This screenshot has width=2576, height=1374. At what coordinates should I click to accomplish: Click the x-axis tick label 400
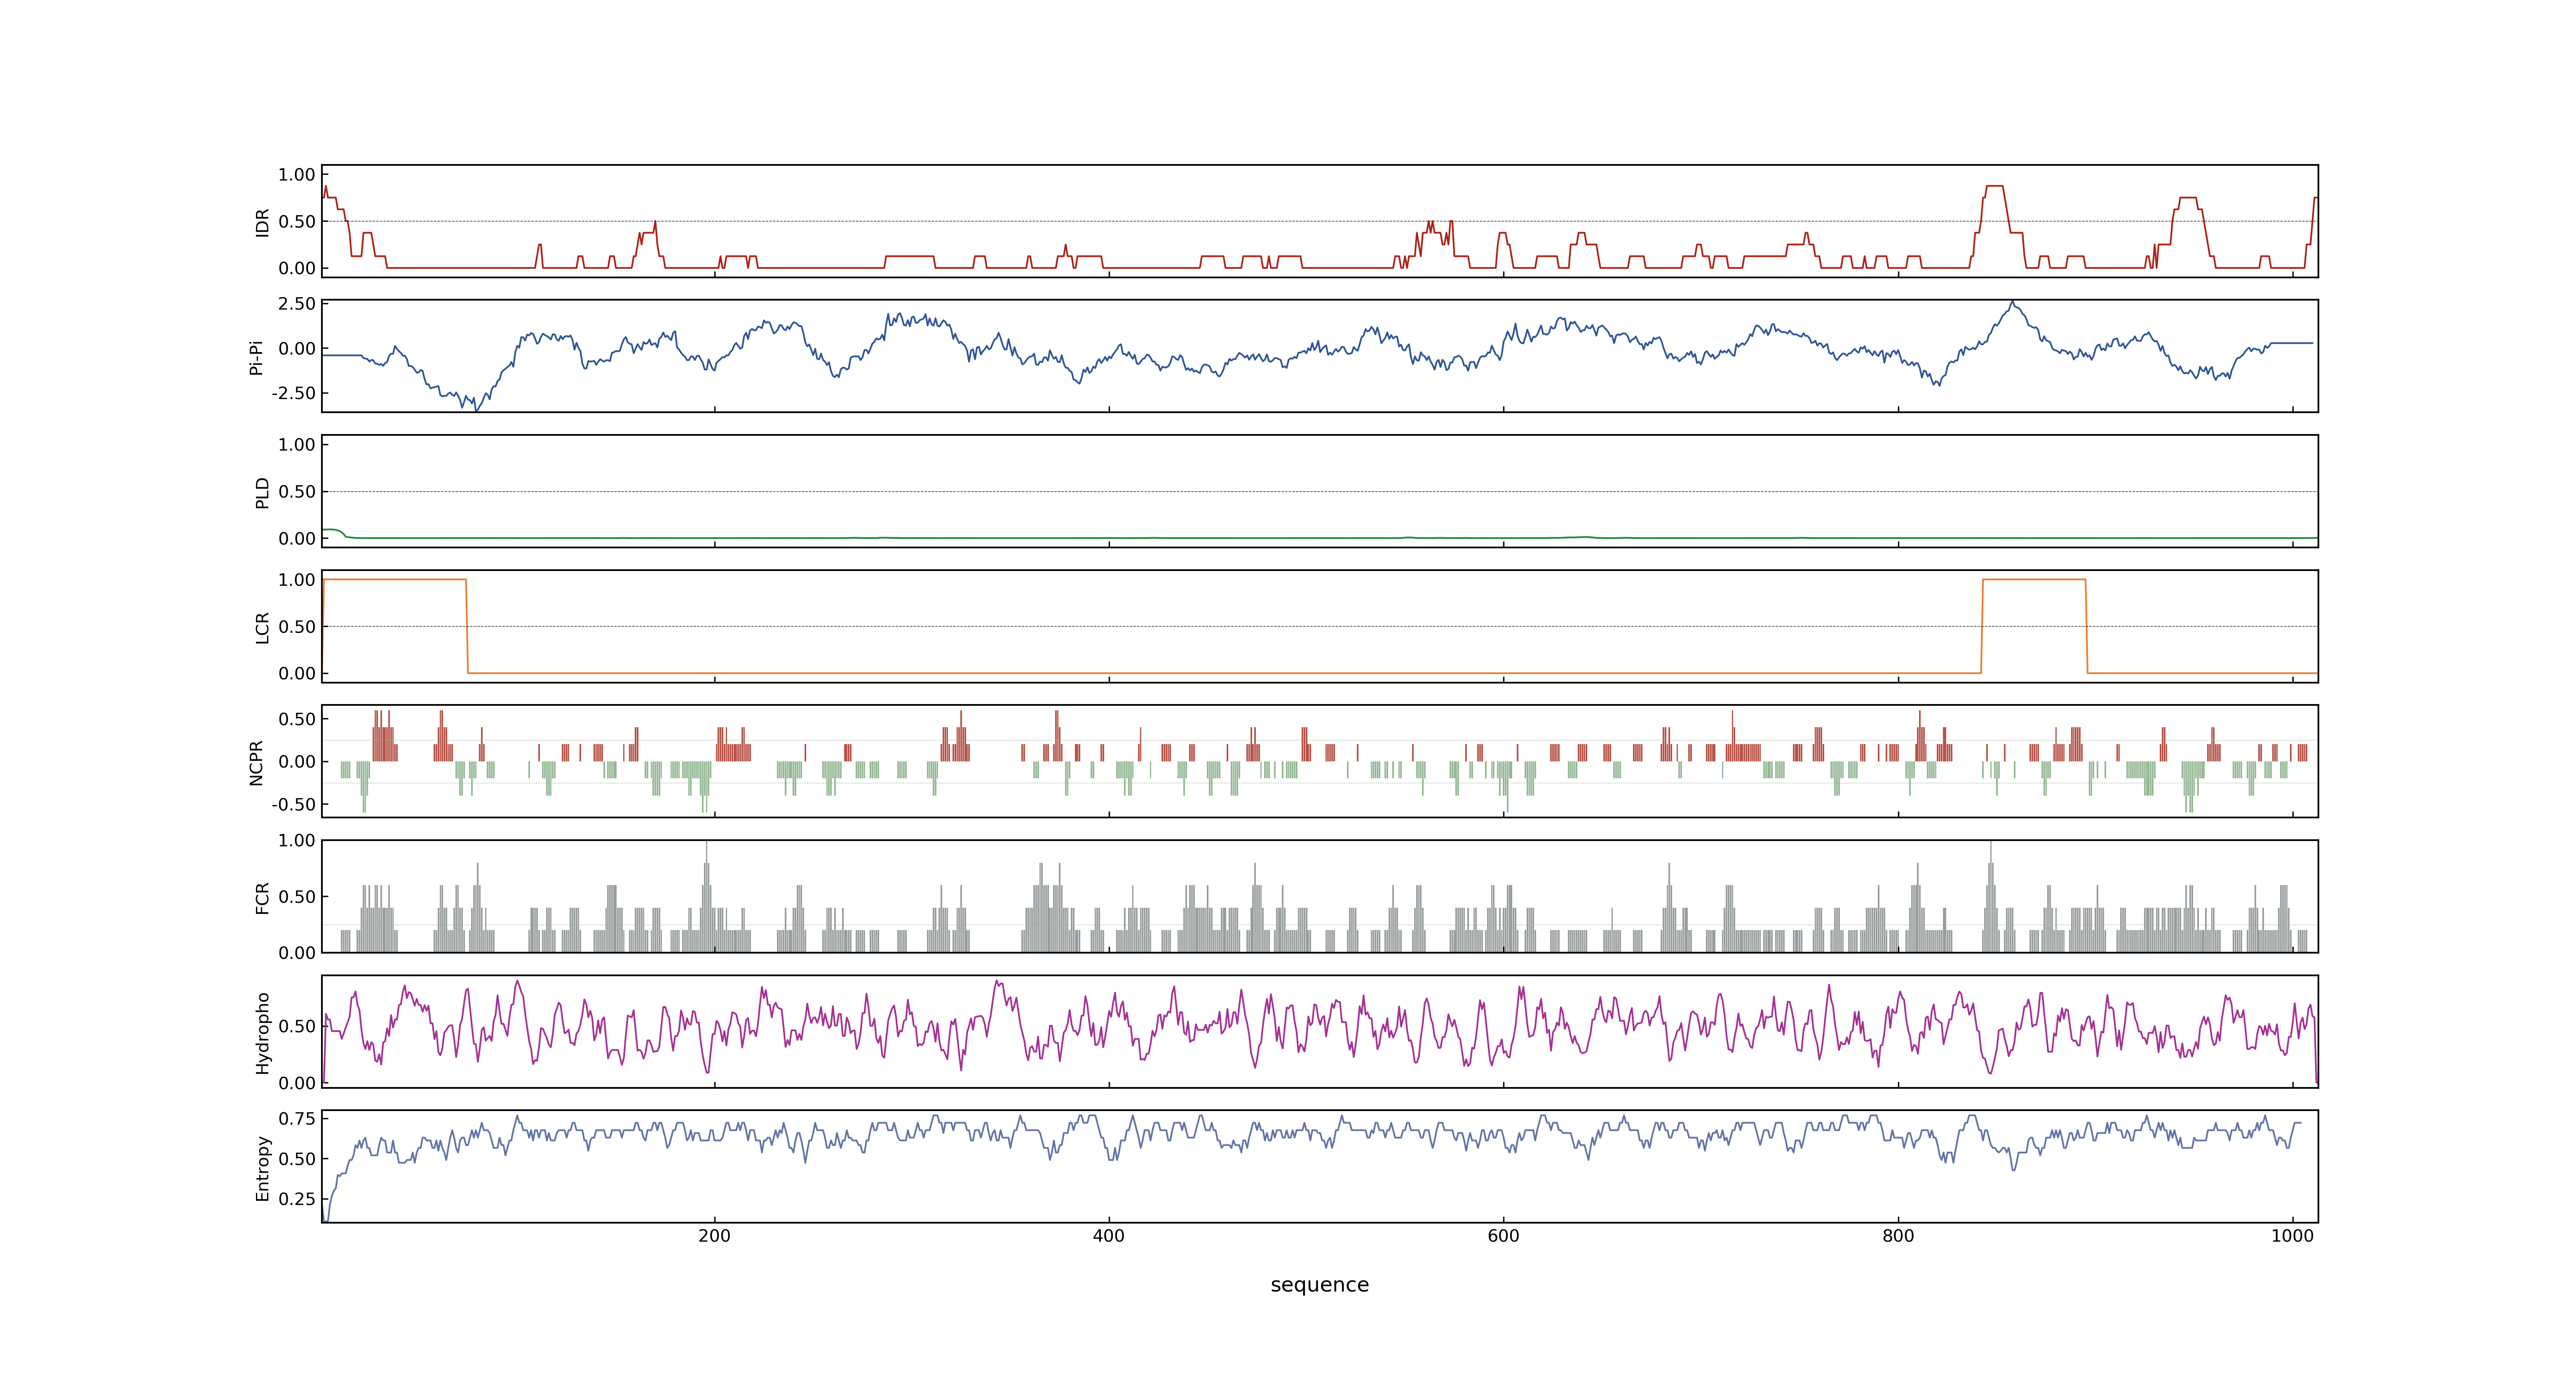(x=1109, y=1236)
